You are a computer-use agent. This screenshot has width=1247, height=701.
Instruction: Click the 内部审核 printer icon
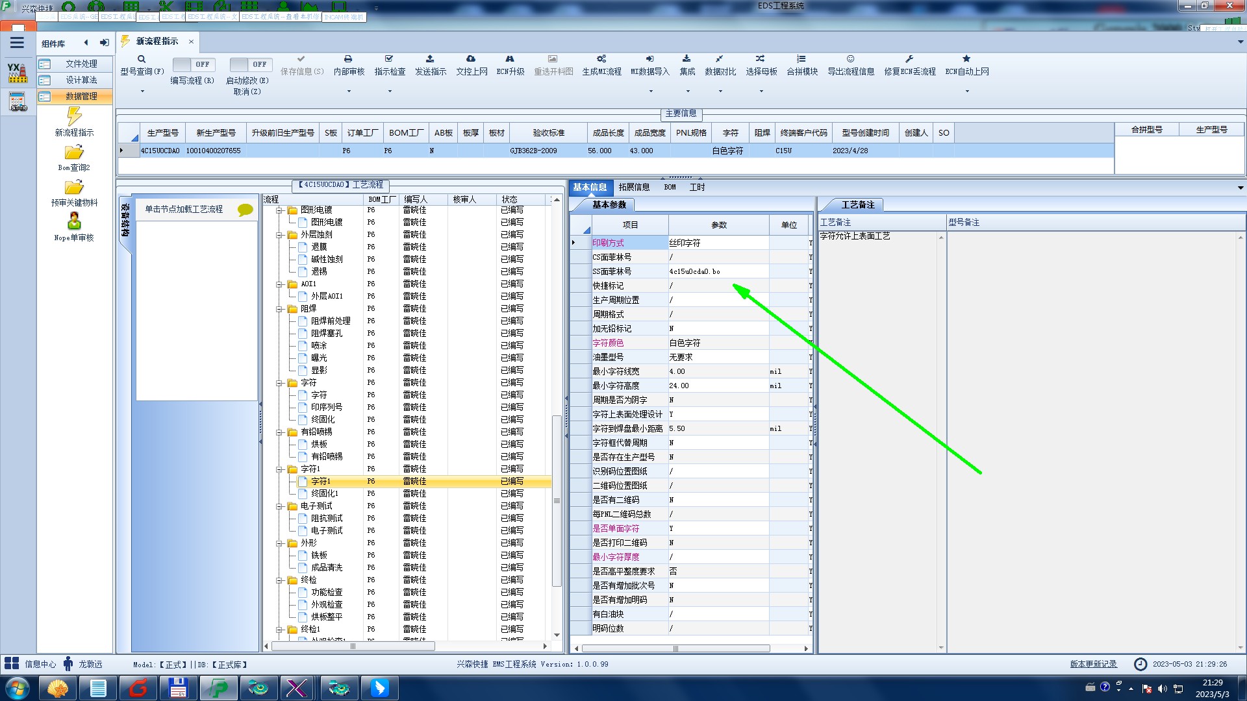[x=348, y=59]
